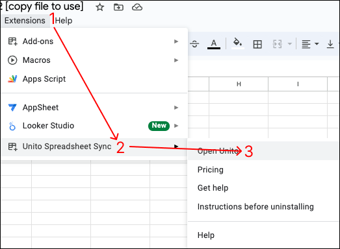Open the text color picker
Screen dimensions: 340x249
tap(214, 44)
